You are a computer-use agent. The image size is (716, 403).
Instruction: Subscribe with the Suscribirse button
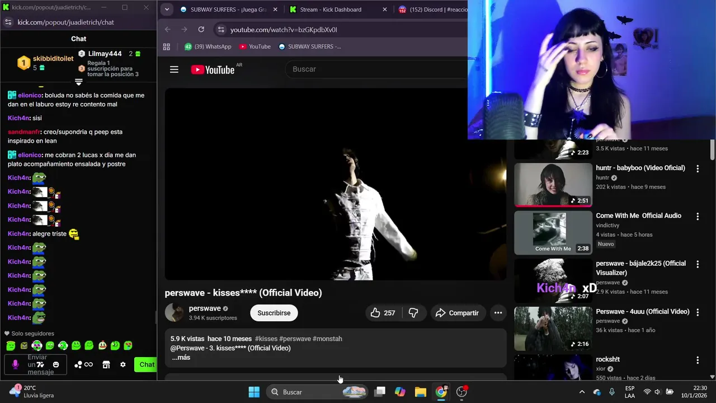[x=274, y=313]
